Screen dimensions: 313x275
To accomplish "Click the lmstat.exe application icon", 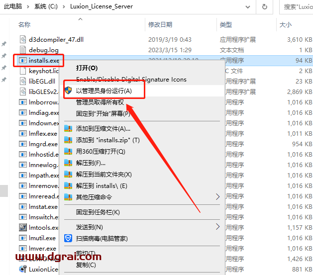I will (23, 206).
